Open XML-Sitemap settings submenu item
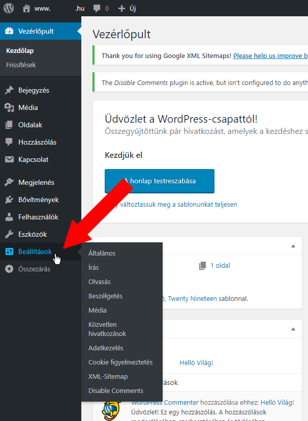Screen dimensions: 308x421 click(x=108, y=376)
